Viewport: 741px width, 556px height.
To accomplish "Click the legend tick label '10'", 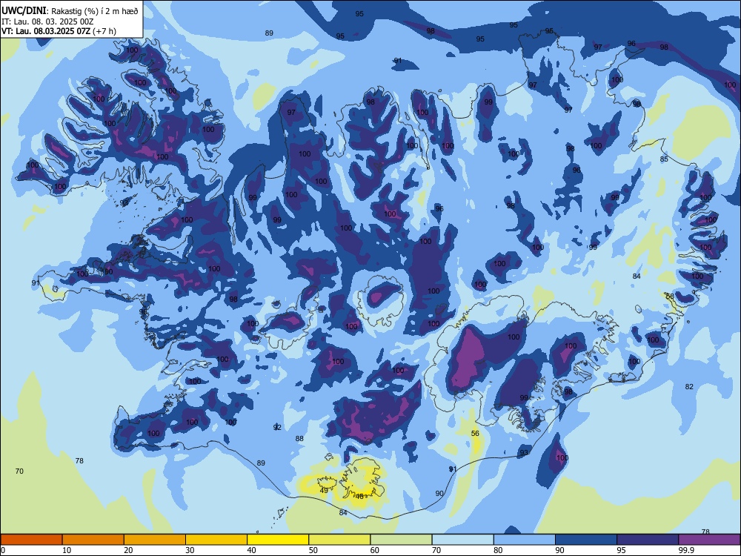I will click(x=67, y=550).
